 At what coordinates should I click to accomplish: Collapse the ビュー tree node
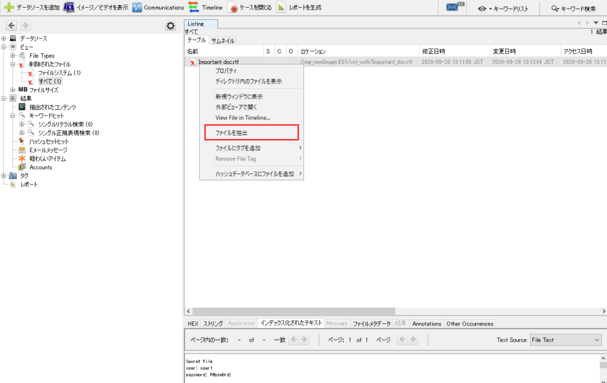(4, 47)
